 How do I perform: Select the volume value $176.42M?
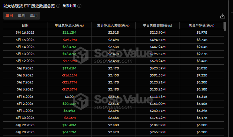pyautogui.click(x=157, y=118)
